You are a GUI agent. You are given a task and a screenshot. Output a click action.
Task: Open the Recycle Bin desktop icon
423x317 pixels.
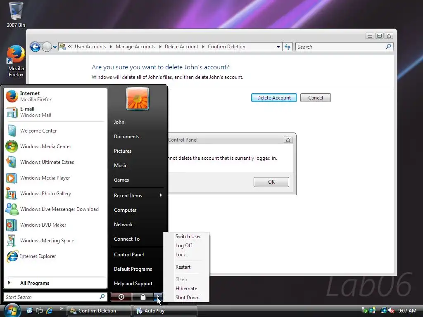[16, 15]
